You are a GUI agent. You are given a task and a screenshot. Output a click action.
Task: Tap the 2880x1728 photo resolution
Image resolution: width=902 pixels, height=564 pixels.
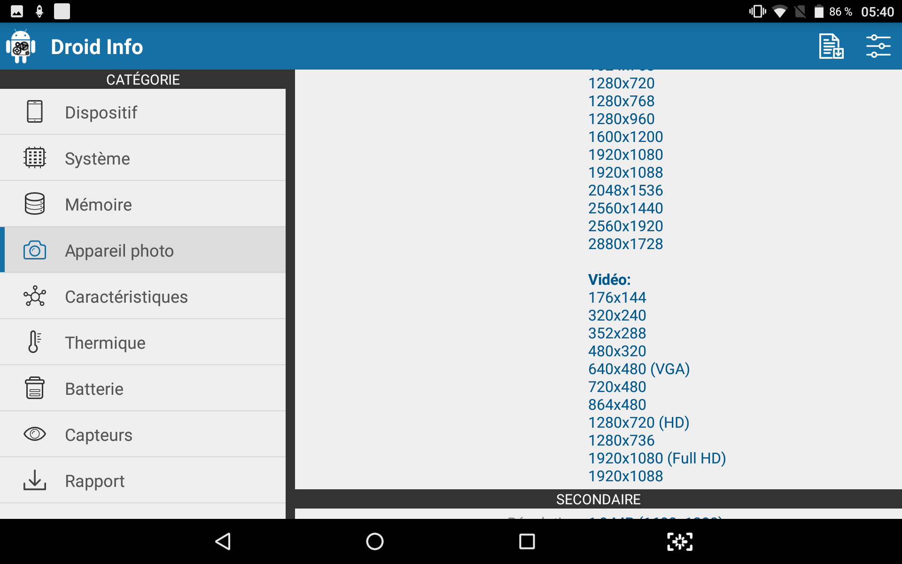coord(625,244)
